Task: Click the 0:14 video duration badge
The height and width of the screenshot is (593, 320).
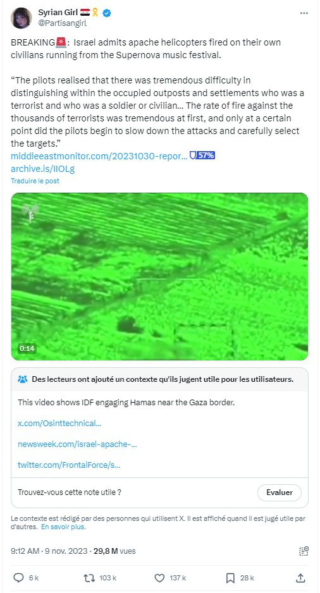Action: click(27, 348)
